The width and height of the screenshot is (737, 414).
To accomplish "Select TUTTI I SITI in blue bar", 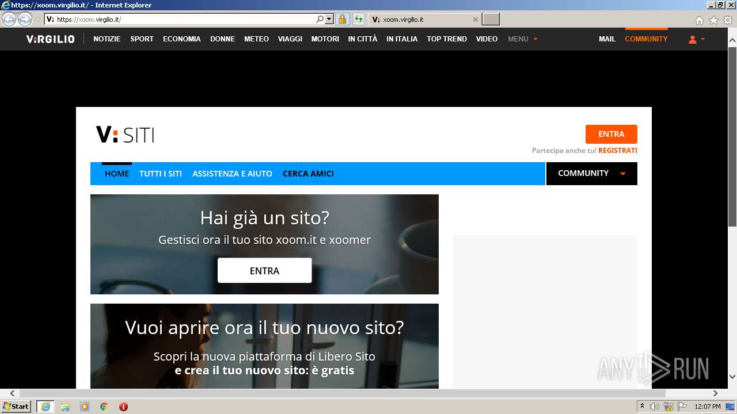I will click(x=161, y=174).
